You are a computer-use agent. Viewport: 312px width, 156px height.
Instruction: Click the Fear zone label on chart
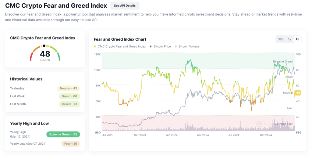click(289, 108)
